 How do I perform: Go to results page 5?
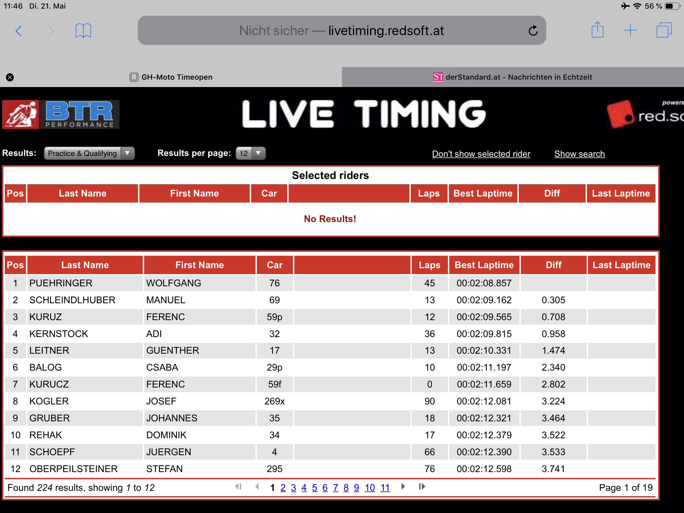(315, 488)
